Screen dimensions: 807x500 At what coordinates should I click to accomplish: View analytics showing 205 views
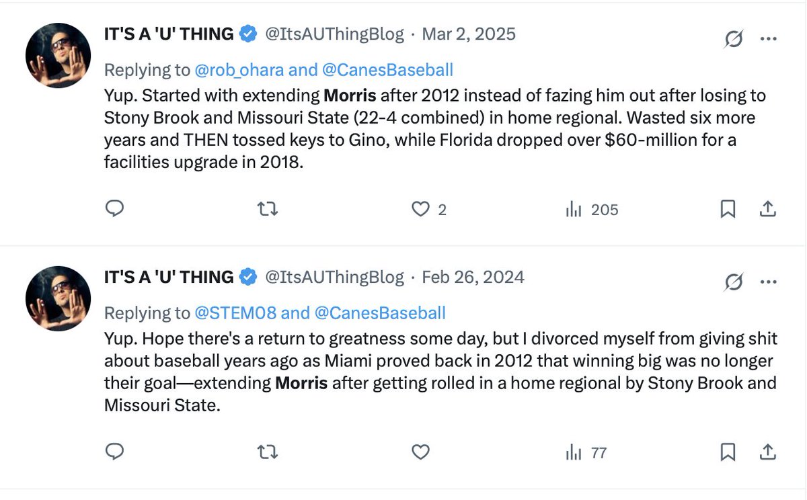pos(592,210)
